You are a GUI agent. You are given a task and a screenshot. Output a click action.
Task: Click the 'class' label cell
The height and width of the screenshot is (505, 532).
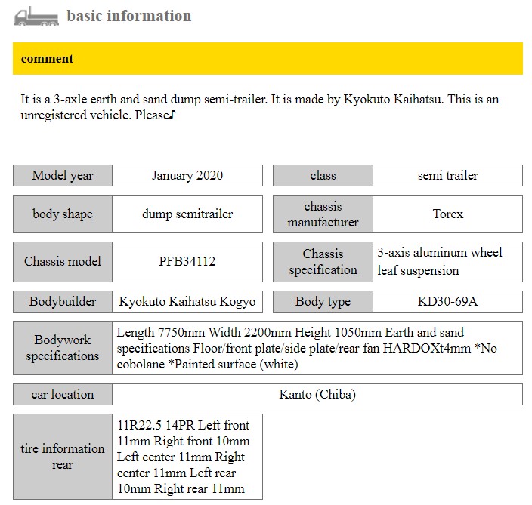point(323,176)
